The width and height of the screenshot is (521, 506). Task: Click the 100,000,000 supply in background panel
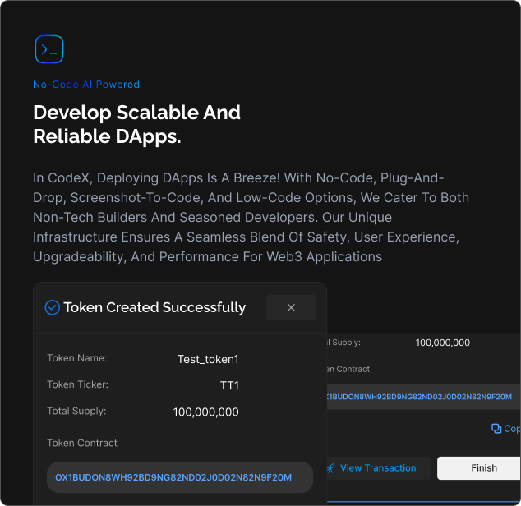pos(443,343)
